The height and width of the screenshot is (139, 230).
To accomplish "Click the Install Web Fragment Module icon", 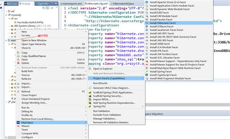I will pyautogui.click(x=147, y=78).
